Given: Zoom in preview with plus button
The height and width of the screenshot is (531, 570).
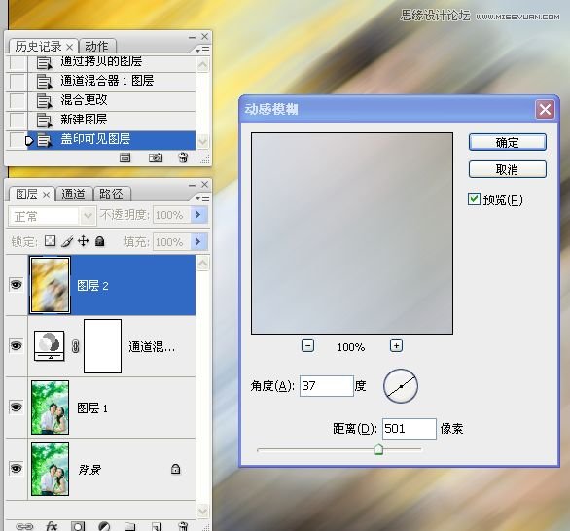Looking at the screenshot, I should 396,345.
